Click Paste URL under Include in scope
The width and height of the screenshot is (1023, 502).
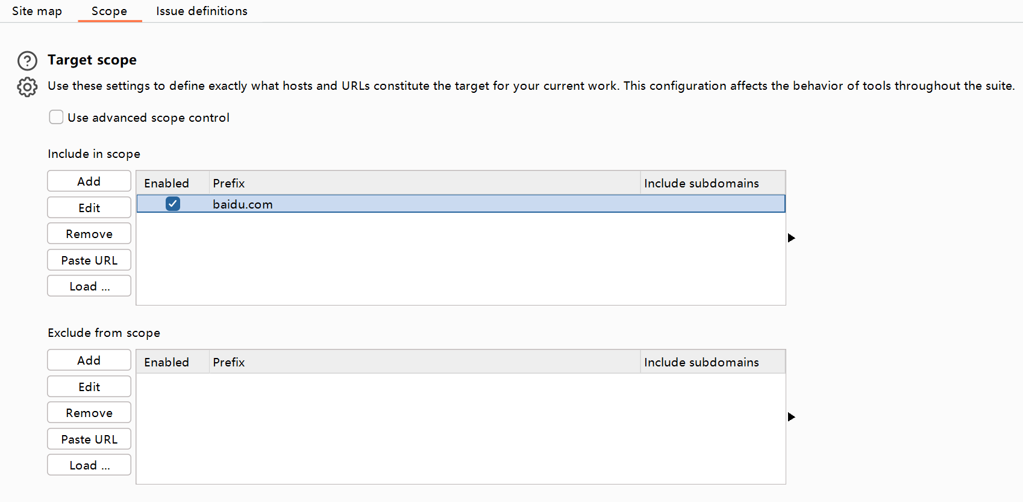click(89, 260)
